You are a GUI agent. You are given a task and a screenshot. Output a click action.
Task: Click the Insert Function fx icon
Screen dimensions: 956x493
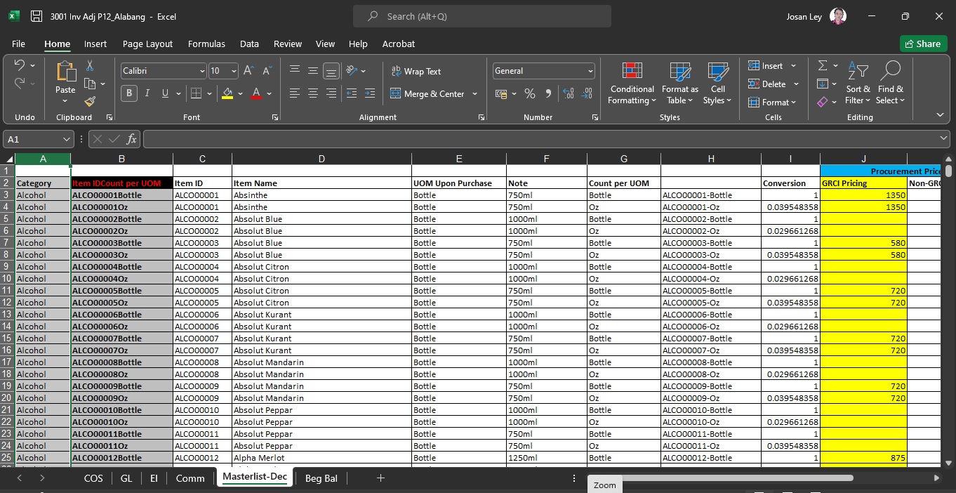point(131,139)
